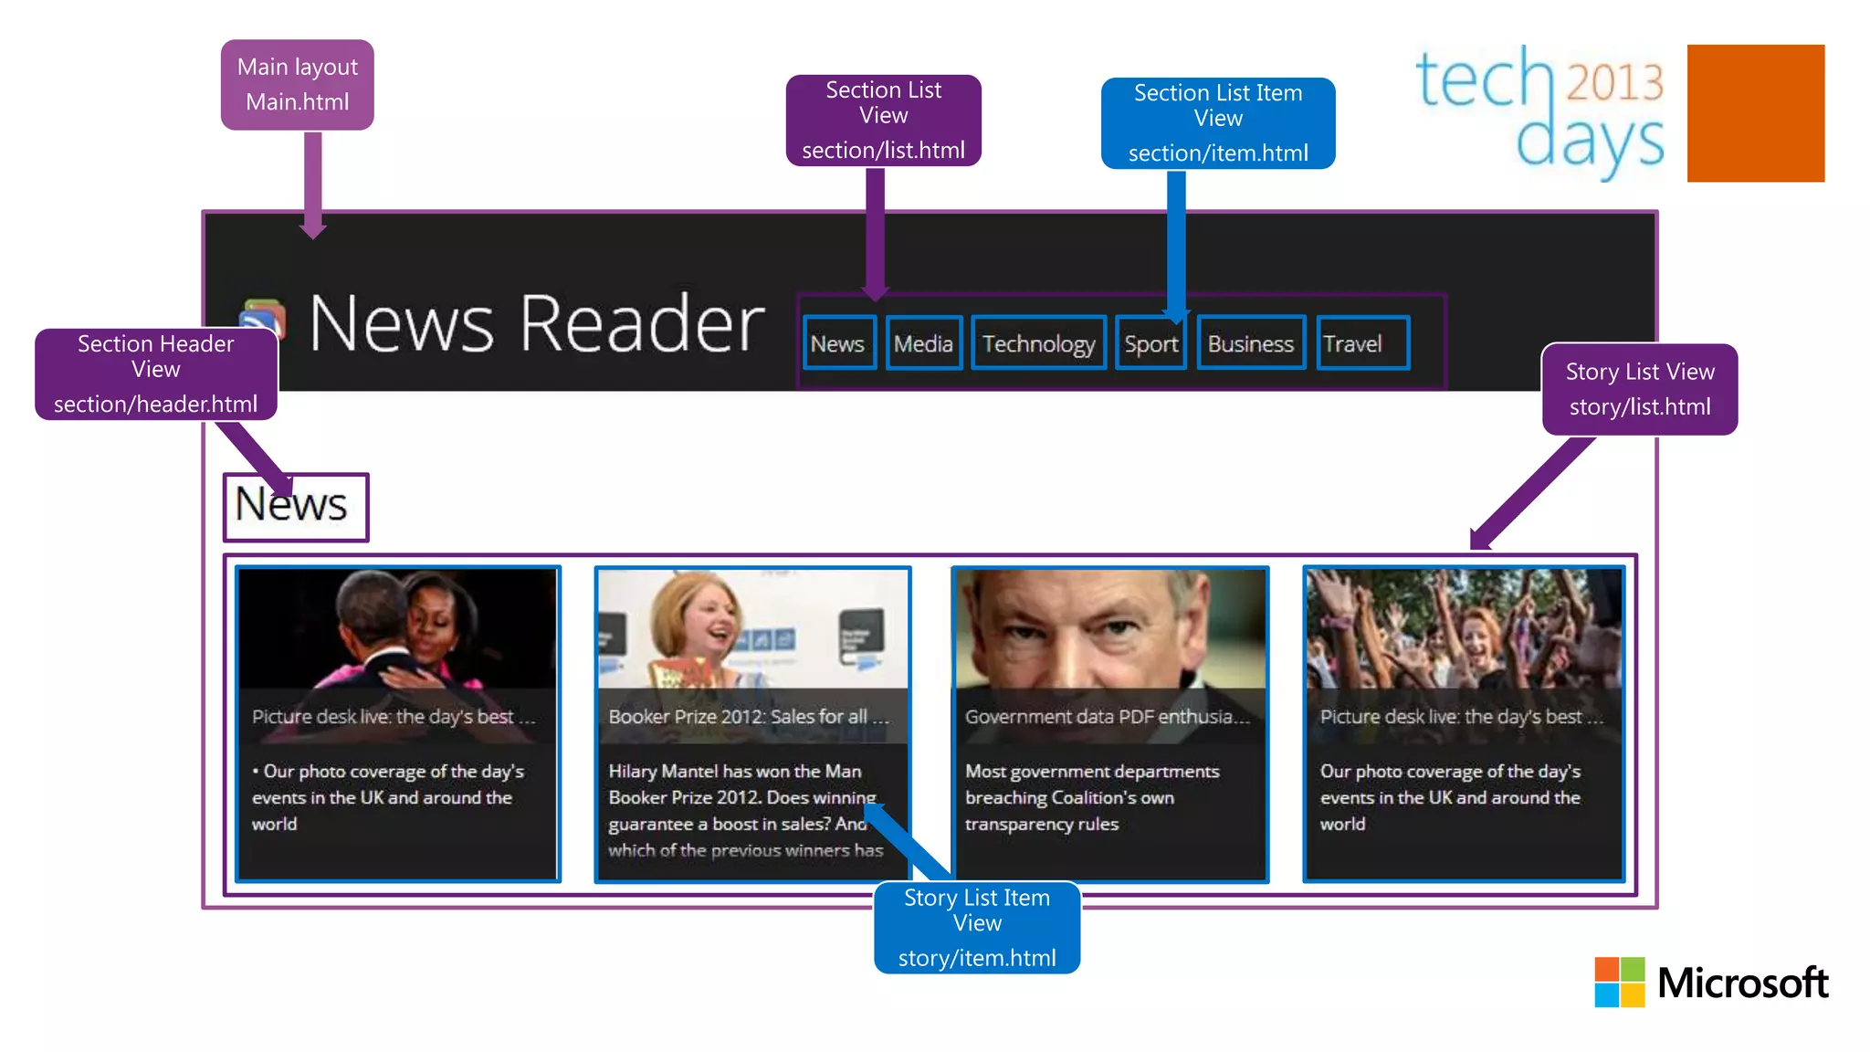Click the orange square beside tech days

(x=1755, y=113)
